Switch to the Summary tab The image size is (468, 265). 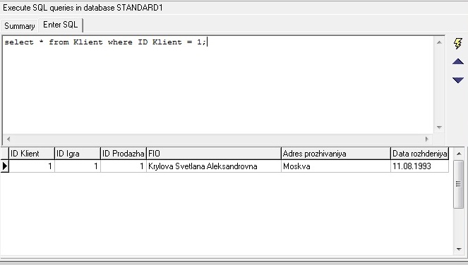[x=19, y=26]
